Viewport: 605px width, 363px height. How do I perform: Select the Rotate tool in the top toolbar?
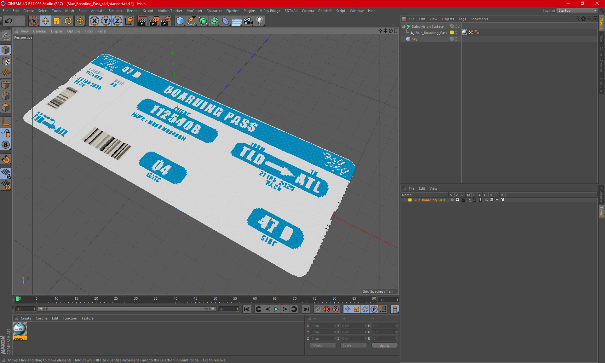pos(68,21)
